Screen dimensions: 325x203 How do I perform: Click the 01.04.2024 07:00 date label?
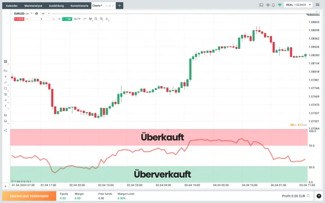(23, 185)
